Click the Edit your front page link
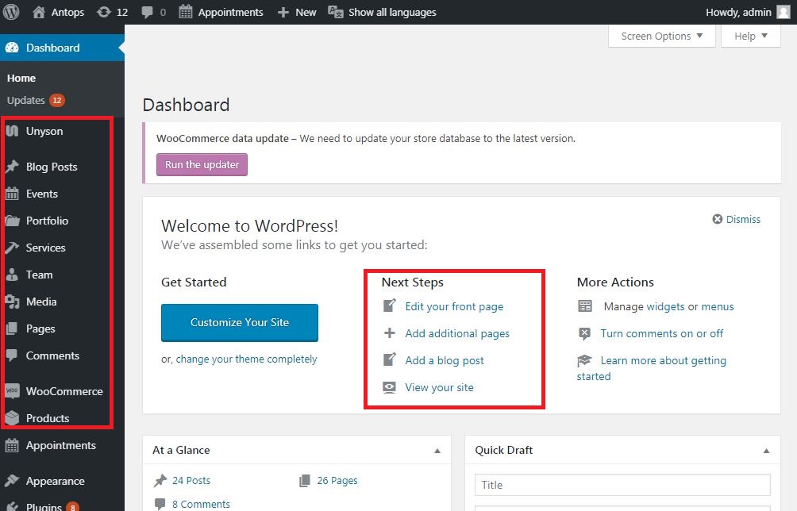 pyautogui.click(x=454, y=306)
